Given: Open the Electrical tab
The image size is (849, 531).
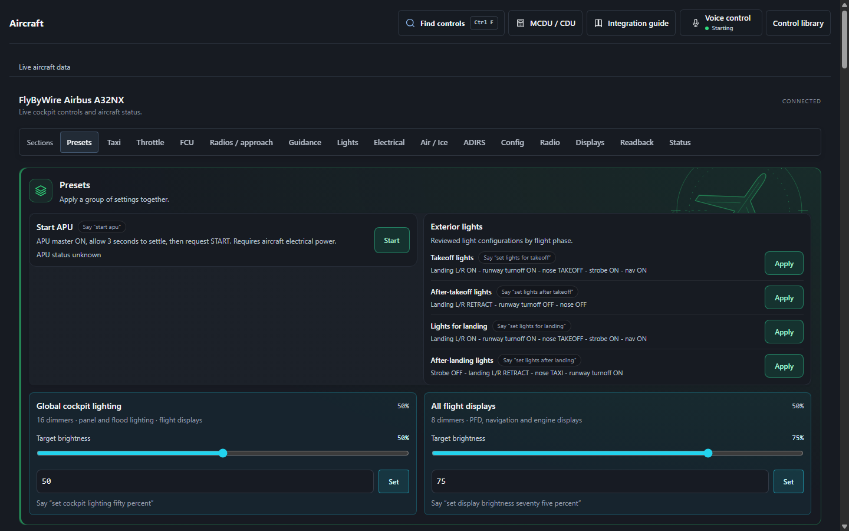Looking at the screenshot, I should click(x=389, y=142).
